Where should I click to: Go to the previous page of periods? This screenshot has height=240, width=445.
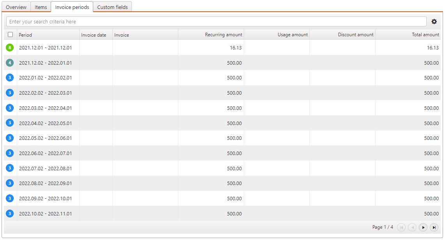[412, 228]
